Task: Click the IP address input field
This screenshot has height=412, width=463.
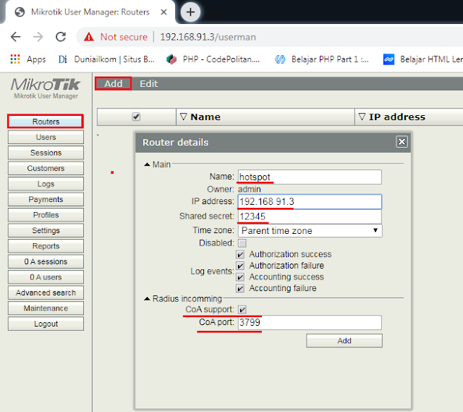Action: [x=310, y=201]
